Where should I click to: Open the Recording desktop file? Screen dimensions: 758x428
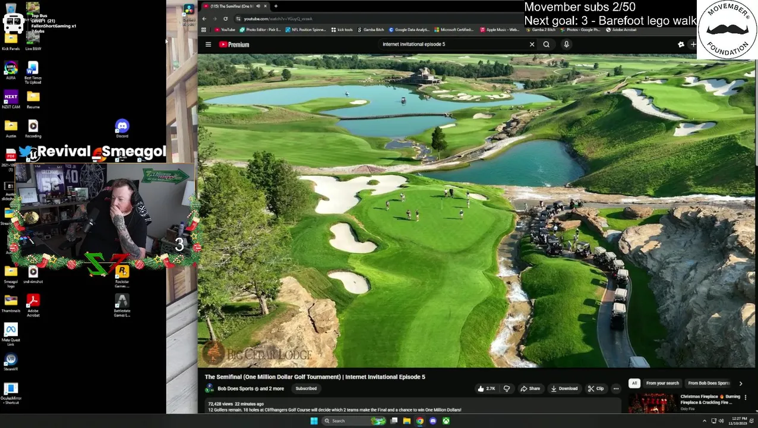(x=33, y=128)
